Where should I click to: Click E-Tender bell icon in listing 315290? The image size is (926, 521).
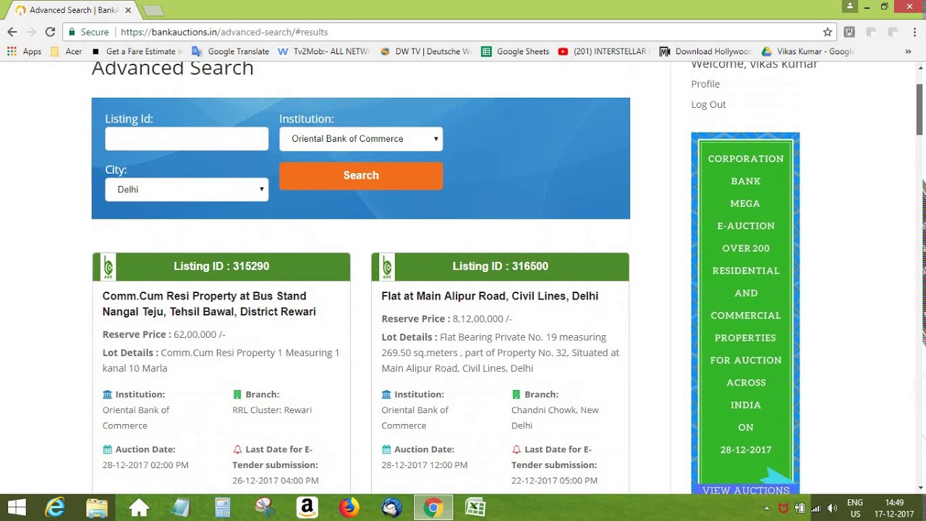237,449
